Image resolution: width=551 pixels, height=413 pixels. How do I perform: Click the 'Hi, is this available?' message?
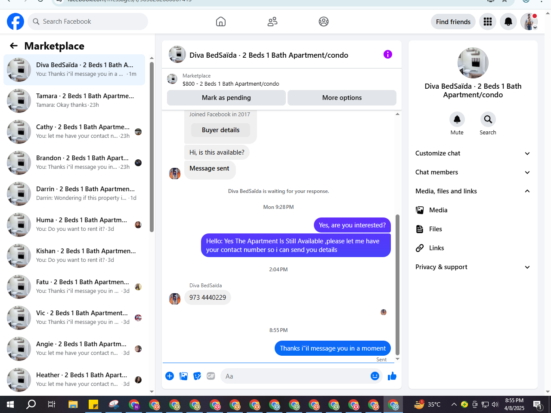click(217, 152)
